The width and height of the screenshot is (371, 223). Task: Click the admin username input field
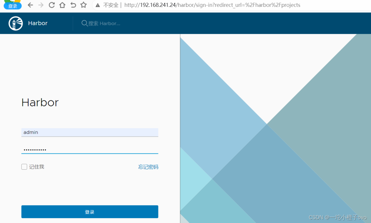click(x=90, y=132)
